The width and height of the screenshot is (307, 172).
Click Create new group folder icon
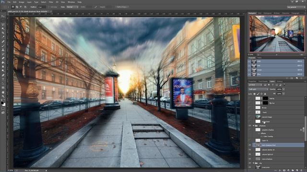293,171
